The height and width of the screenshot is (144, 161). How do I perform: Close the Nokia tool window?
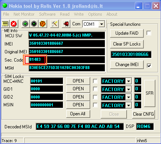click(x=156, y=6)
